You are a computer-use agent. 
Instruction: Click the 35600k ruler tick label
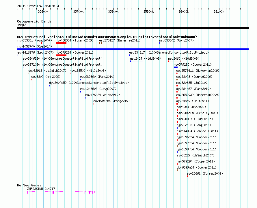43,12
